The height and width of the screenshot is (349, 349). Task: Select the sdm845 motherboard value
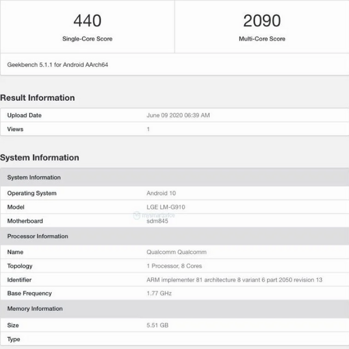coord(157,221)
